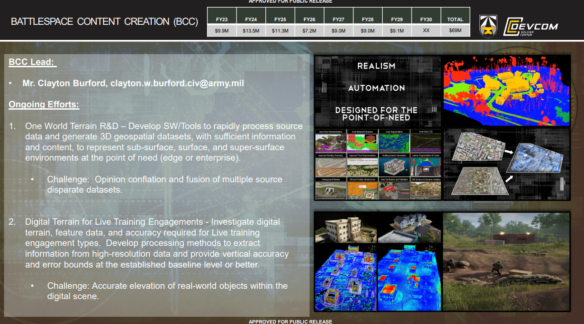Image resolution: width=584 pixels, height=324 pixels.
Task: Click the $7.2M budget cell
Action: [309, 31]
